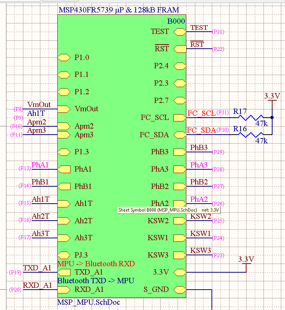
Task: Click the RXD_A1 net label outside block
Action: [x=37, y=285]
